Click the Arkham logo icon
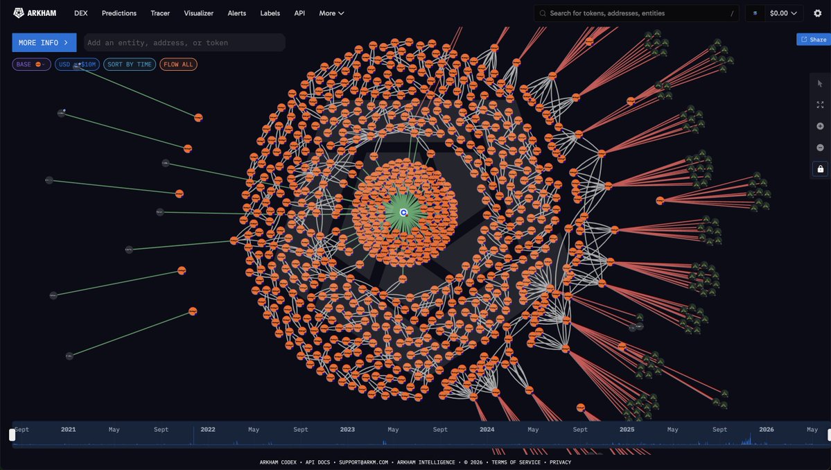The width and height of the screenshot is (831, 470). coord(19,13)
